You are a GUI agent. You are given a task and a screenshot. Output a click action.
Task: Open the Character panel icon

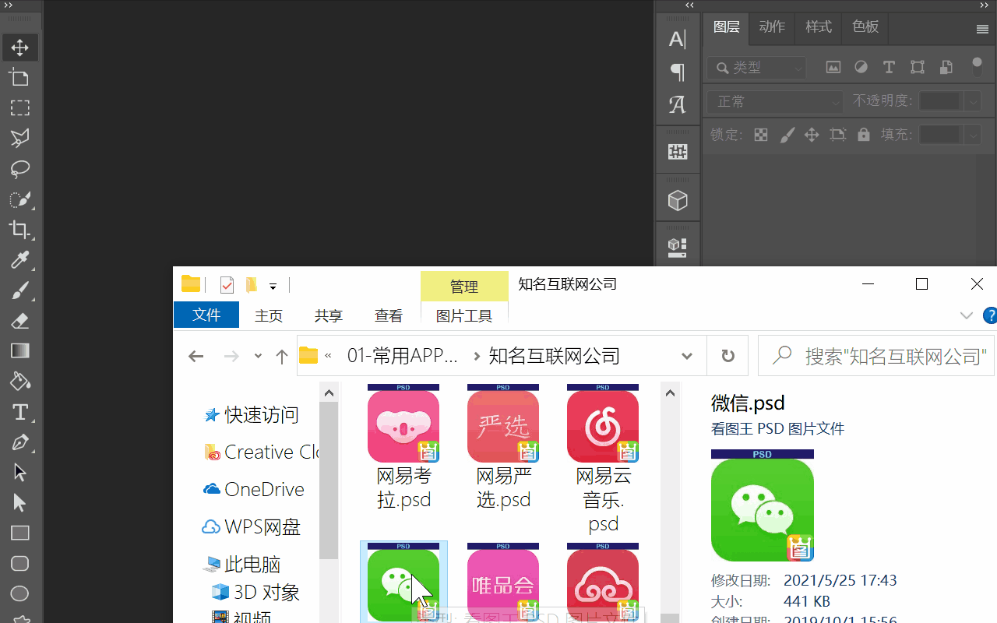[678, 40]
